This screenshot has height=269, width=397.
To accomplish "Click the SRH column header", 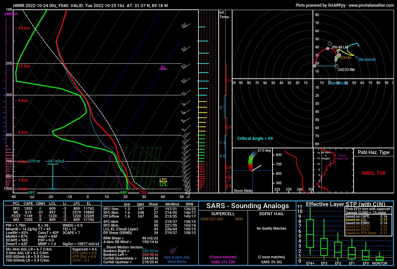I will pos(140,204).
